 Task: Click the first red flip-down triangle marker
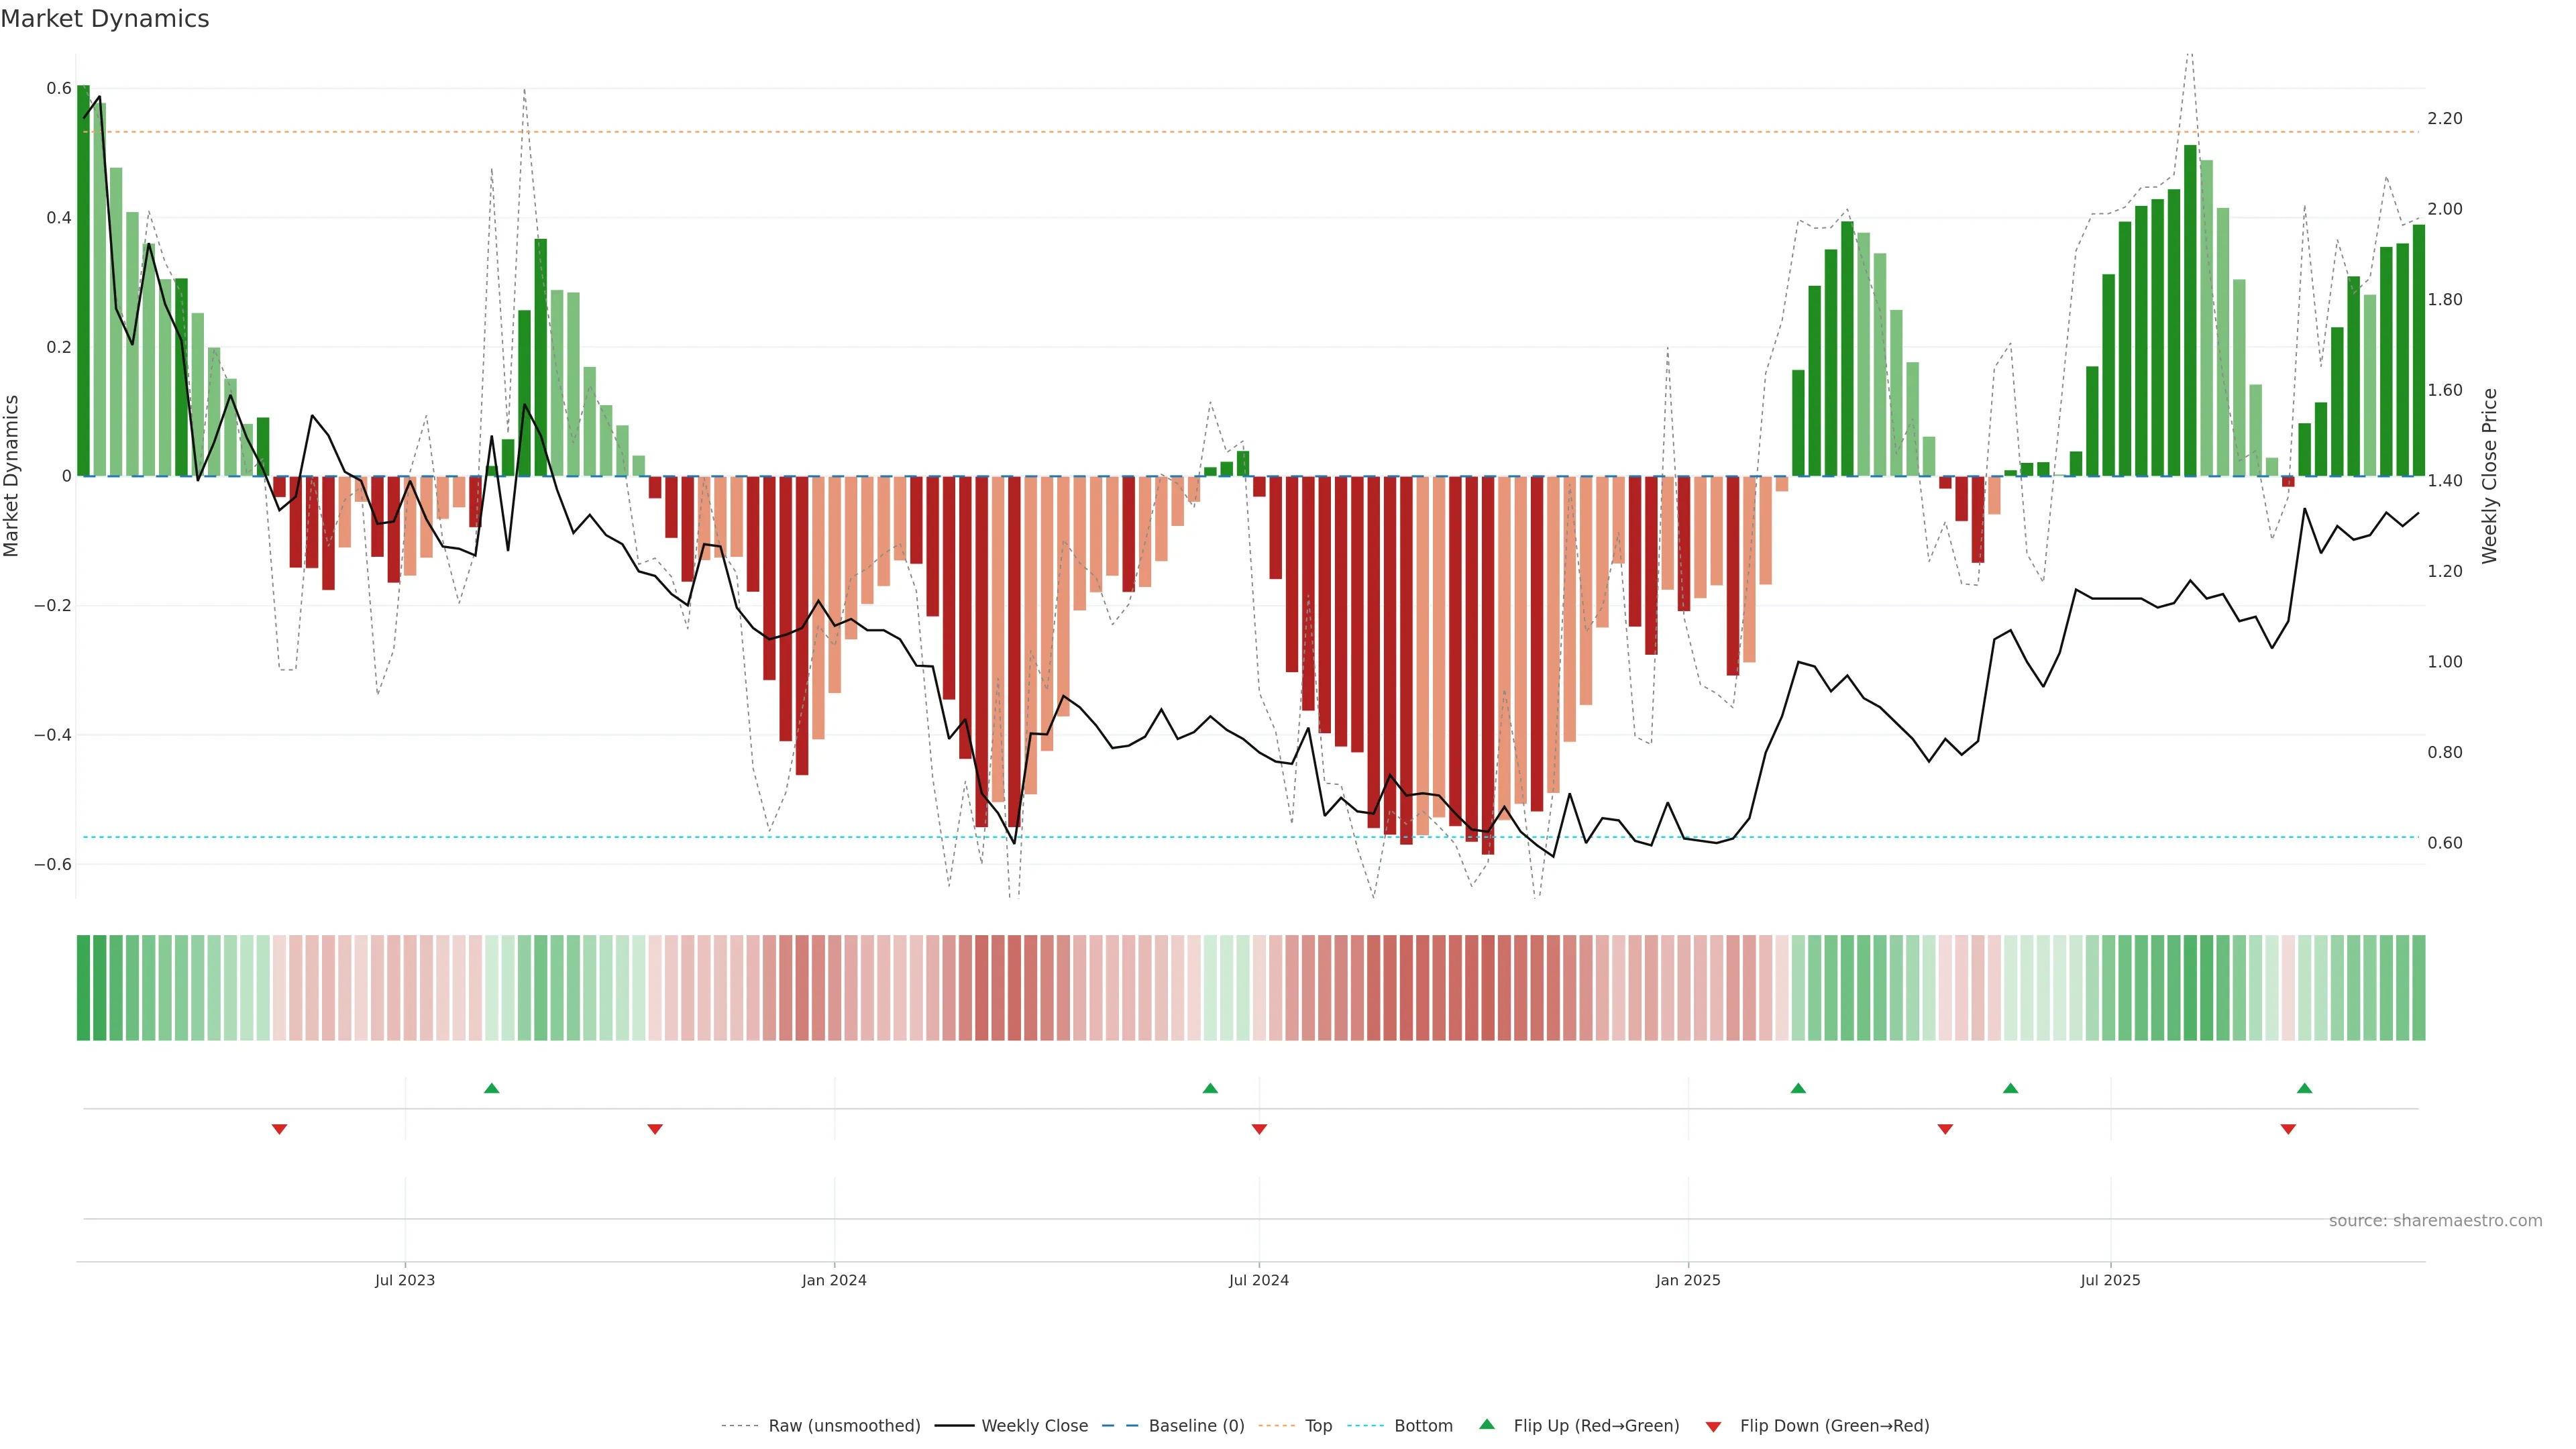279,1129
